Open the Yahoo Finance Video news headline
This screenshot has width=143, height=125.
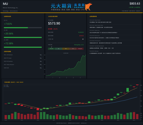101,27
